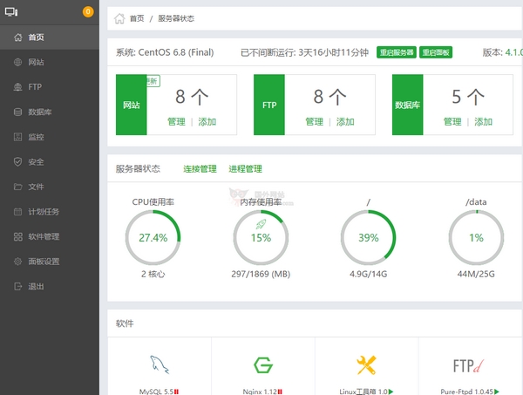
Task: Go to 软件管理 in the sidebar
Action: point(43,236)
